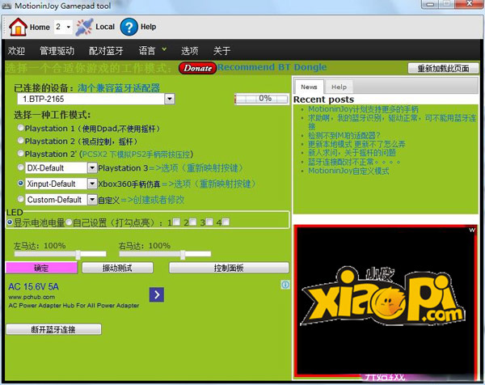Select the Xinput-Default Xbox360 radio button

pos(21,184)
